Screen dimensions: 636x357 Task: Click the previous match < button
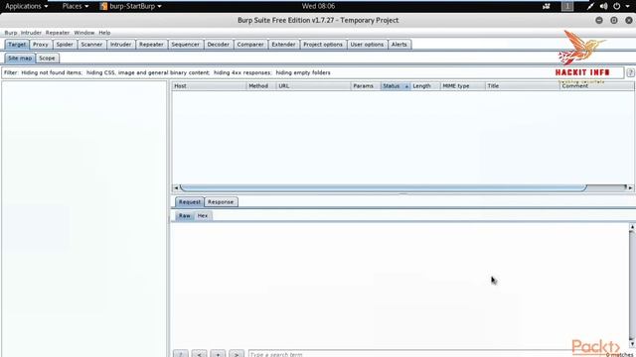[x=199, y=354]
